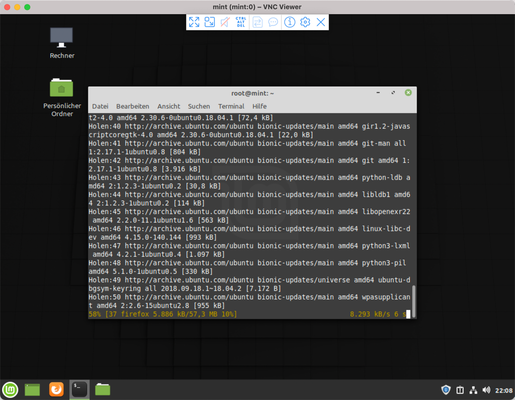Click mint (mint:0) VNC Viewer title
Viewport: 515px width, 400px height.
[x=257, y=7]
